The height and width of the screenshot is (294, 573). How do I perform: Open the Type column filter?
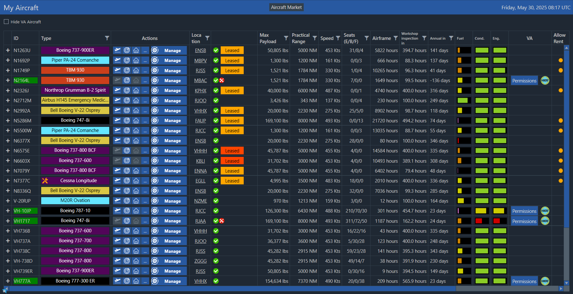pyautogui.click(x=107, y=38)
